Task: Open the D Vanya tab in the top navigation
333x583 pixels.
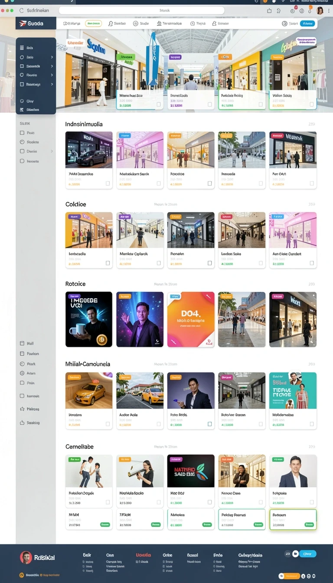Action: [x=72, y=23]
